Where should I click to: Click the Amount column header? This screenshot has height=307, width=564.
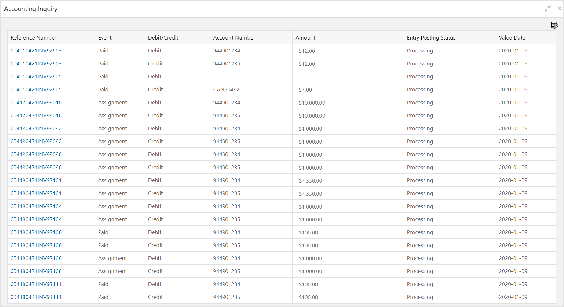(305, 37)
